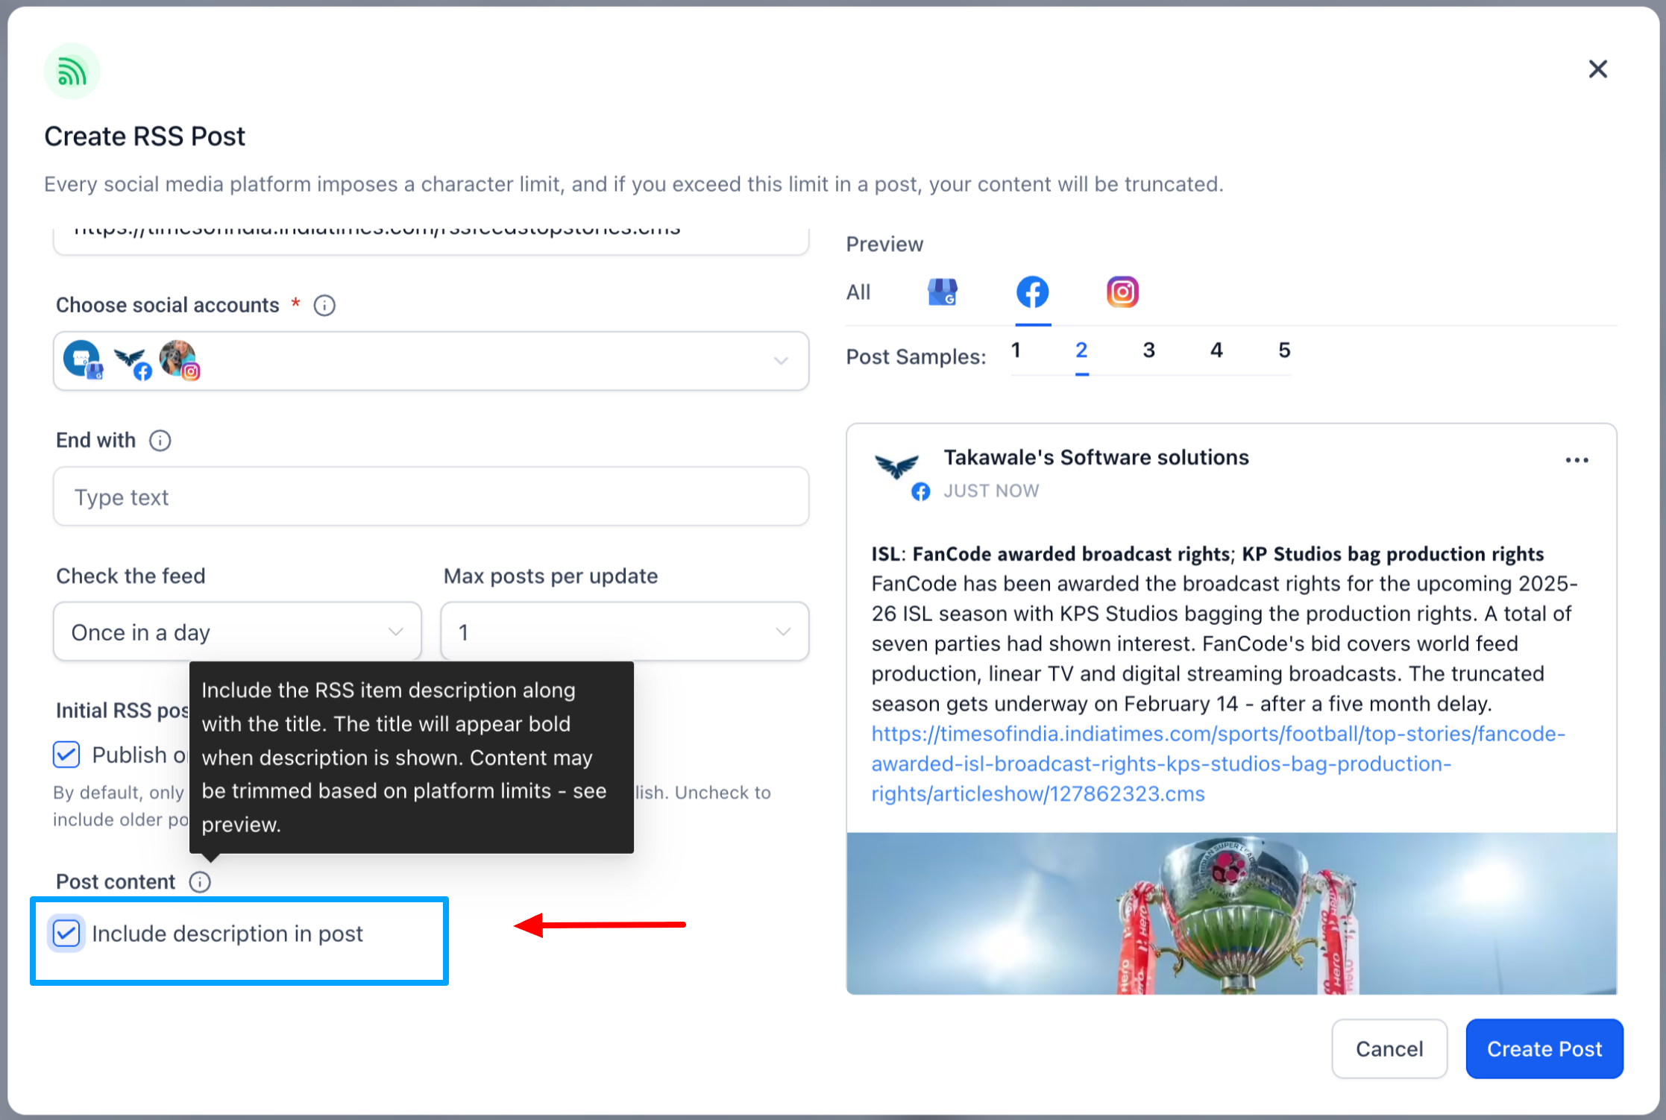Viewport: 1666px width, 1120px height.
Task: Toggle the Include description in post setting
Action: [x=66, y=933]
